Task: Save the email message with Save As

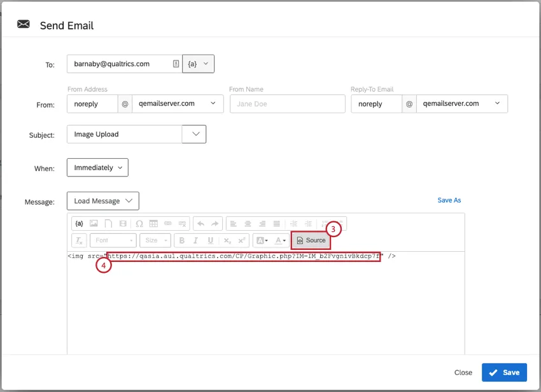Action: click(x=449, y=200)
